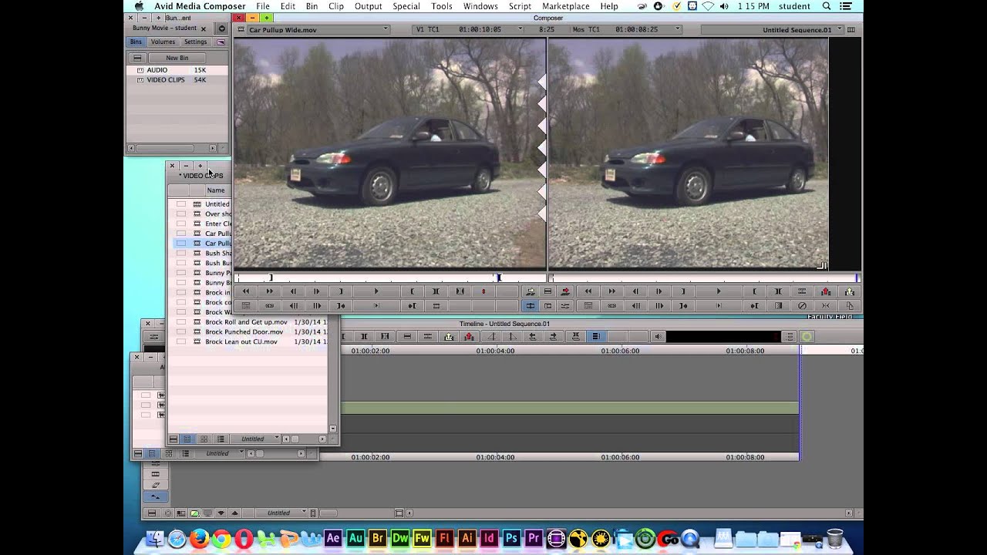Tick the box beside Brock Punched Door.mov
Image resolution: width=987 pixels, height=555 pixels.
(181, 332)
